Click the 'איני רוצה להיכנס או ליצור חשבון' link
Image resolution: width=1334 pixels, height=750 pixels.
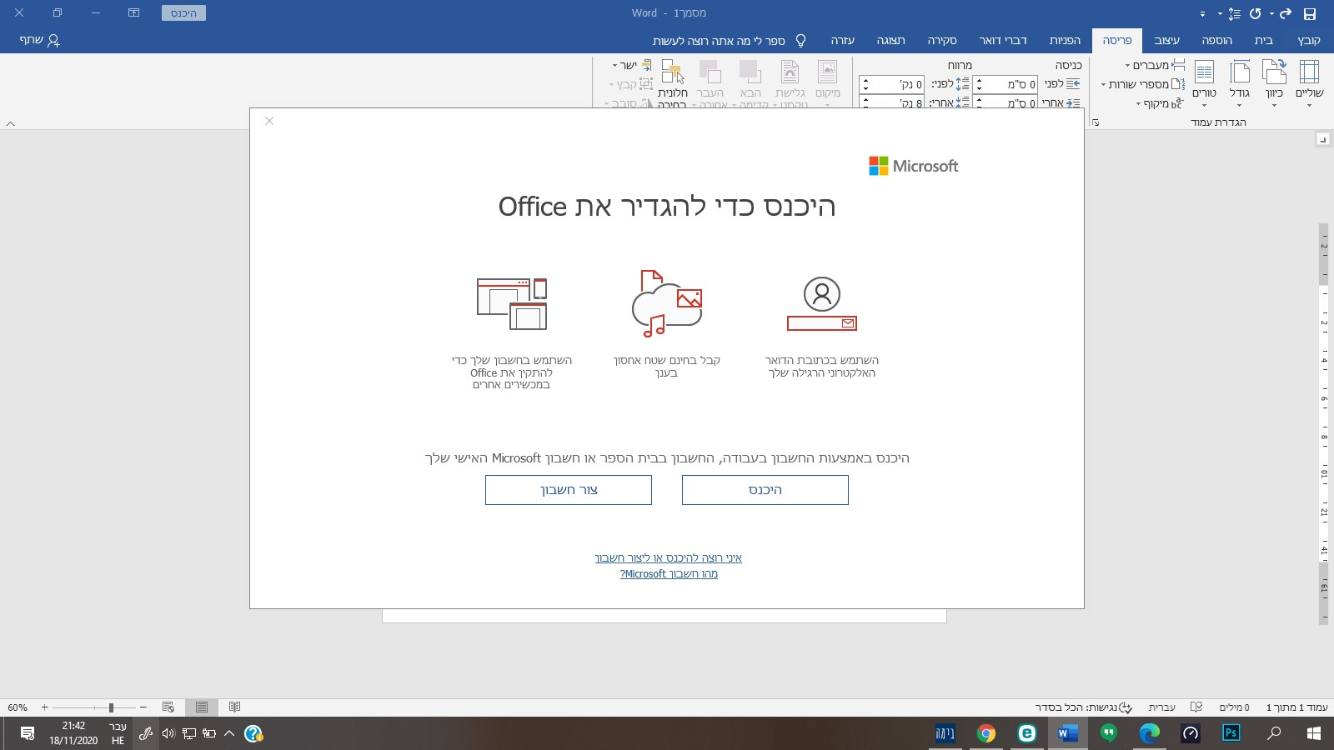pos(668,557)
